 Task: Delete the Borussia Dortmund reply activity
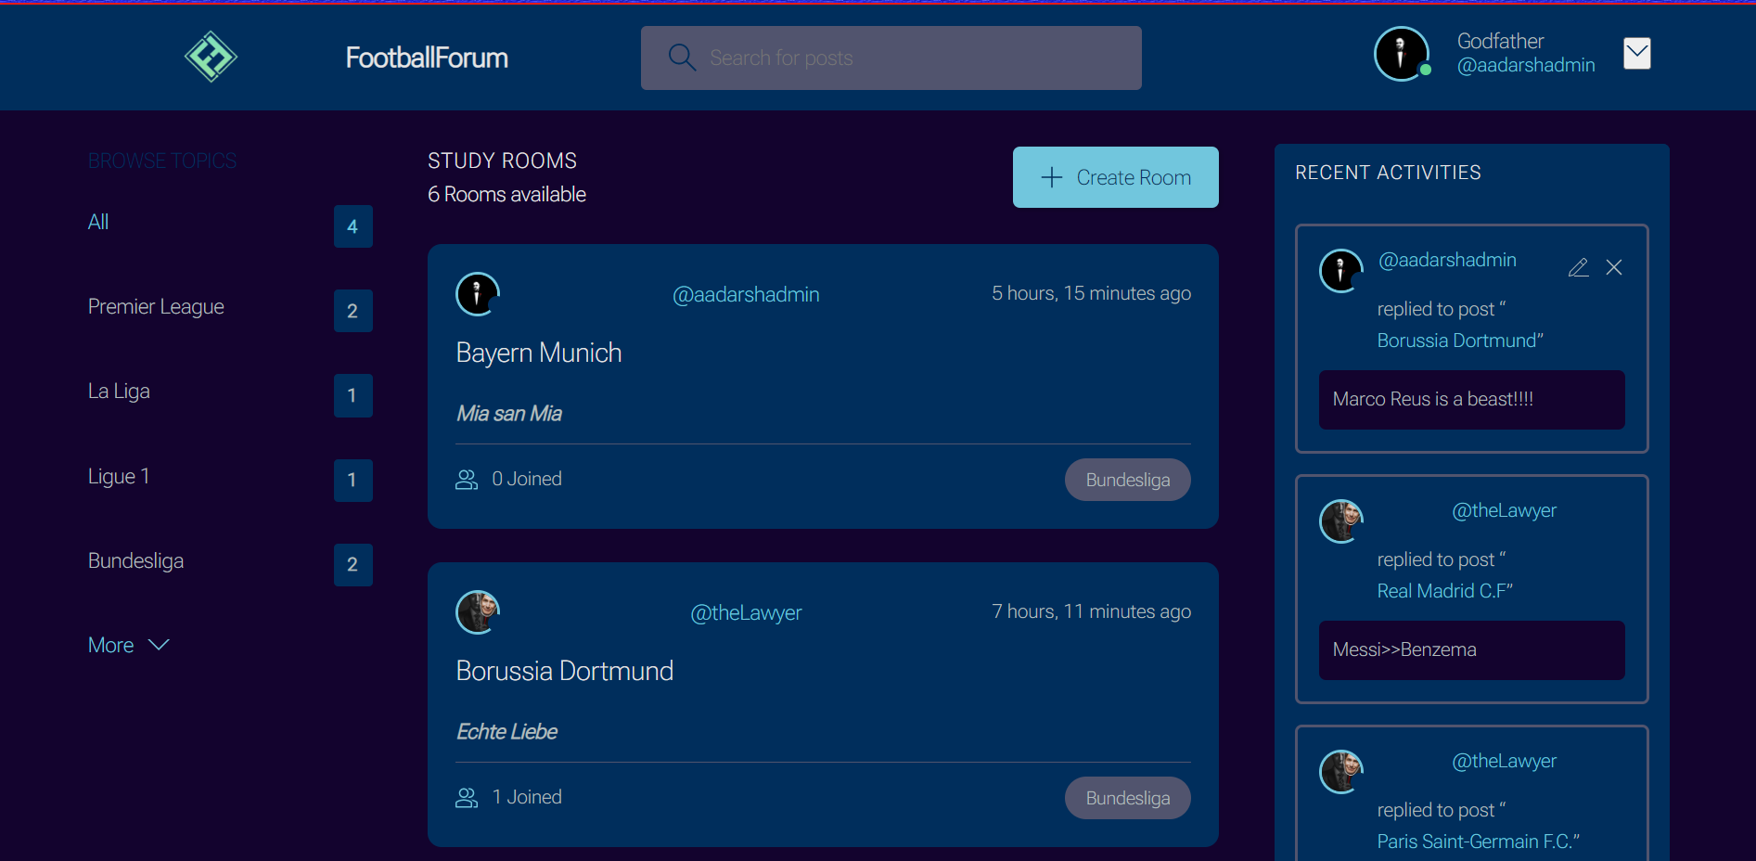[x=1614, y=267]
